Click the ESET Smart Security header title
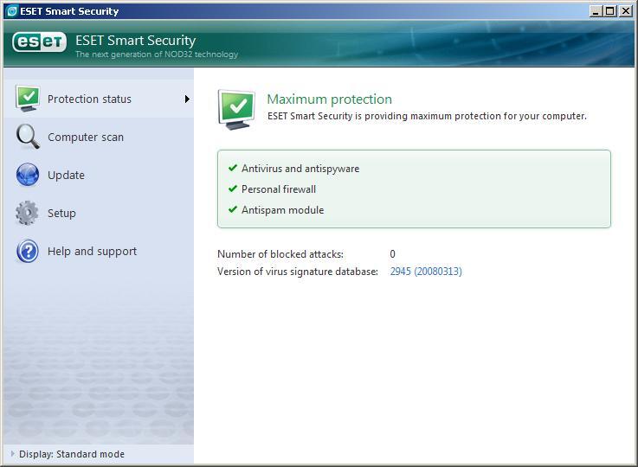The height and width of the screenshot is (467, 638). tap(136, 41)
